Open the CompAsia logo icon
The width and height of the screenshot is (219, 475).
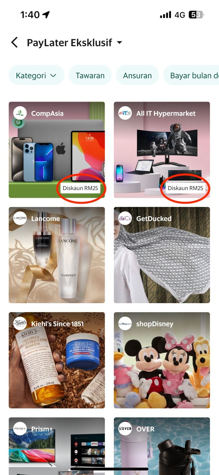[x=20, y=113]
